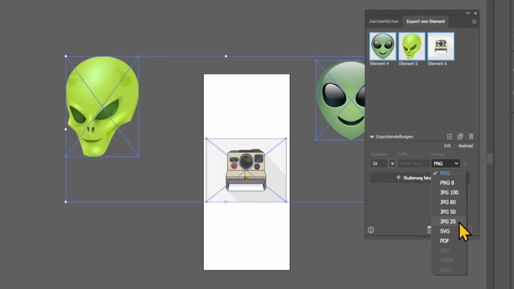This screenshot has height=289, width=514.
Task: Switch to the Zeichenflächen tab
Action: tap(384, 21)
